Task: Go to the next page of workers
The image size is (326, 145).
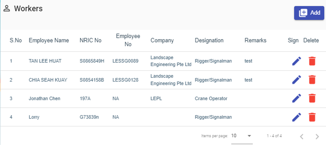Action: (317, 136)
